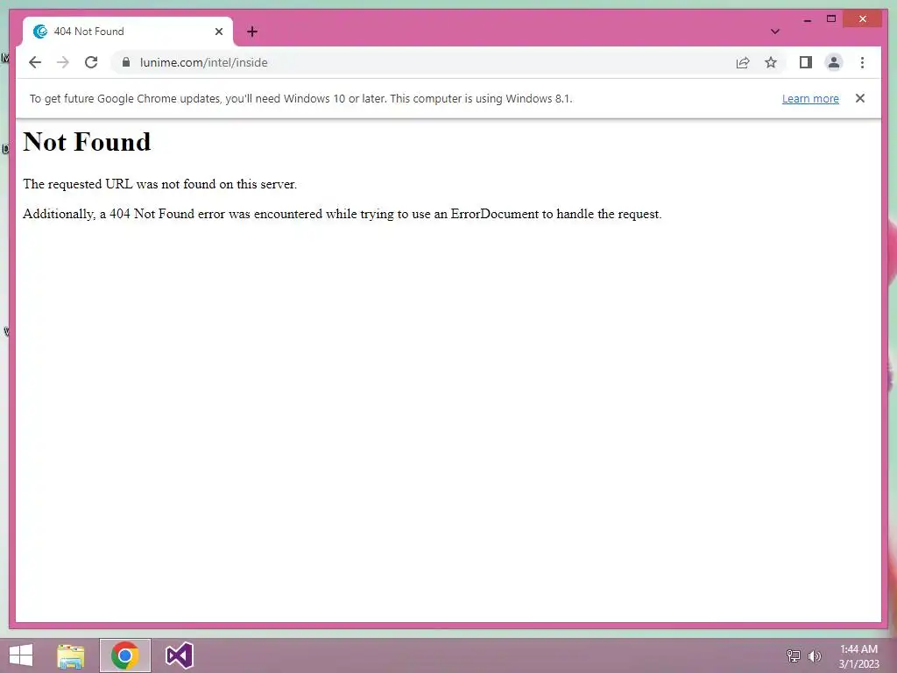Viewport: 897px width, 673px height.
Task: Open File Explorer from taskbar
Action: coord(71,655)
